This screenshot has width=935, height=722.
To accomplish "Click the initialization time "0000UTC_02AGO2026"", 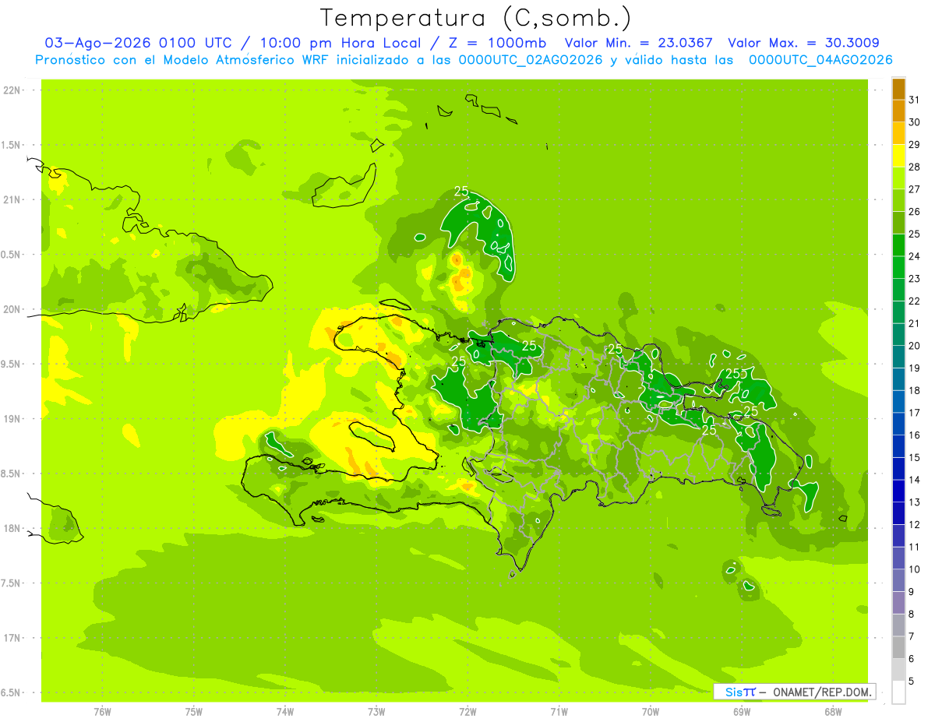I will point(531,60).
